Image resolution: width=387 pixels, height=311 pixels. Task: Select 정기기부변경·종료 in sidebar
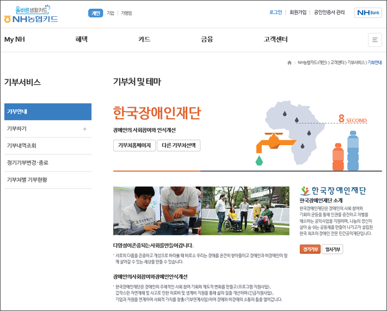point(48,163)
